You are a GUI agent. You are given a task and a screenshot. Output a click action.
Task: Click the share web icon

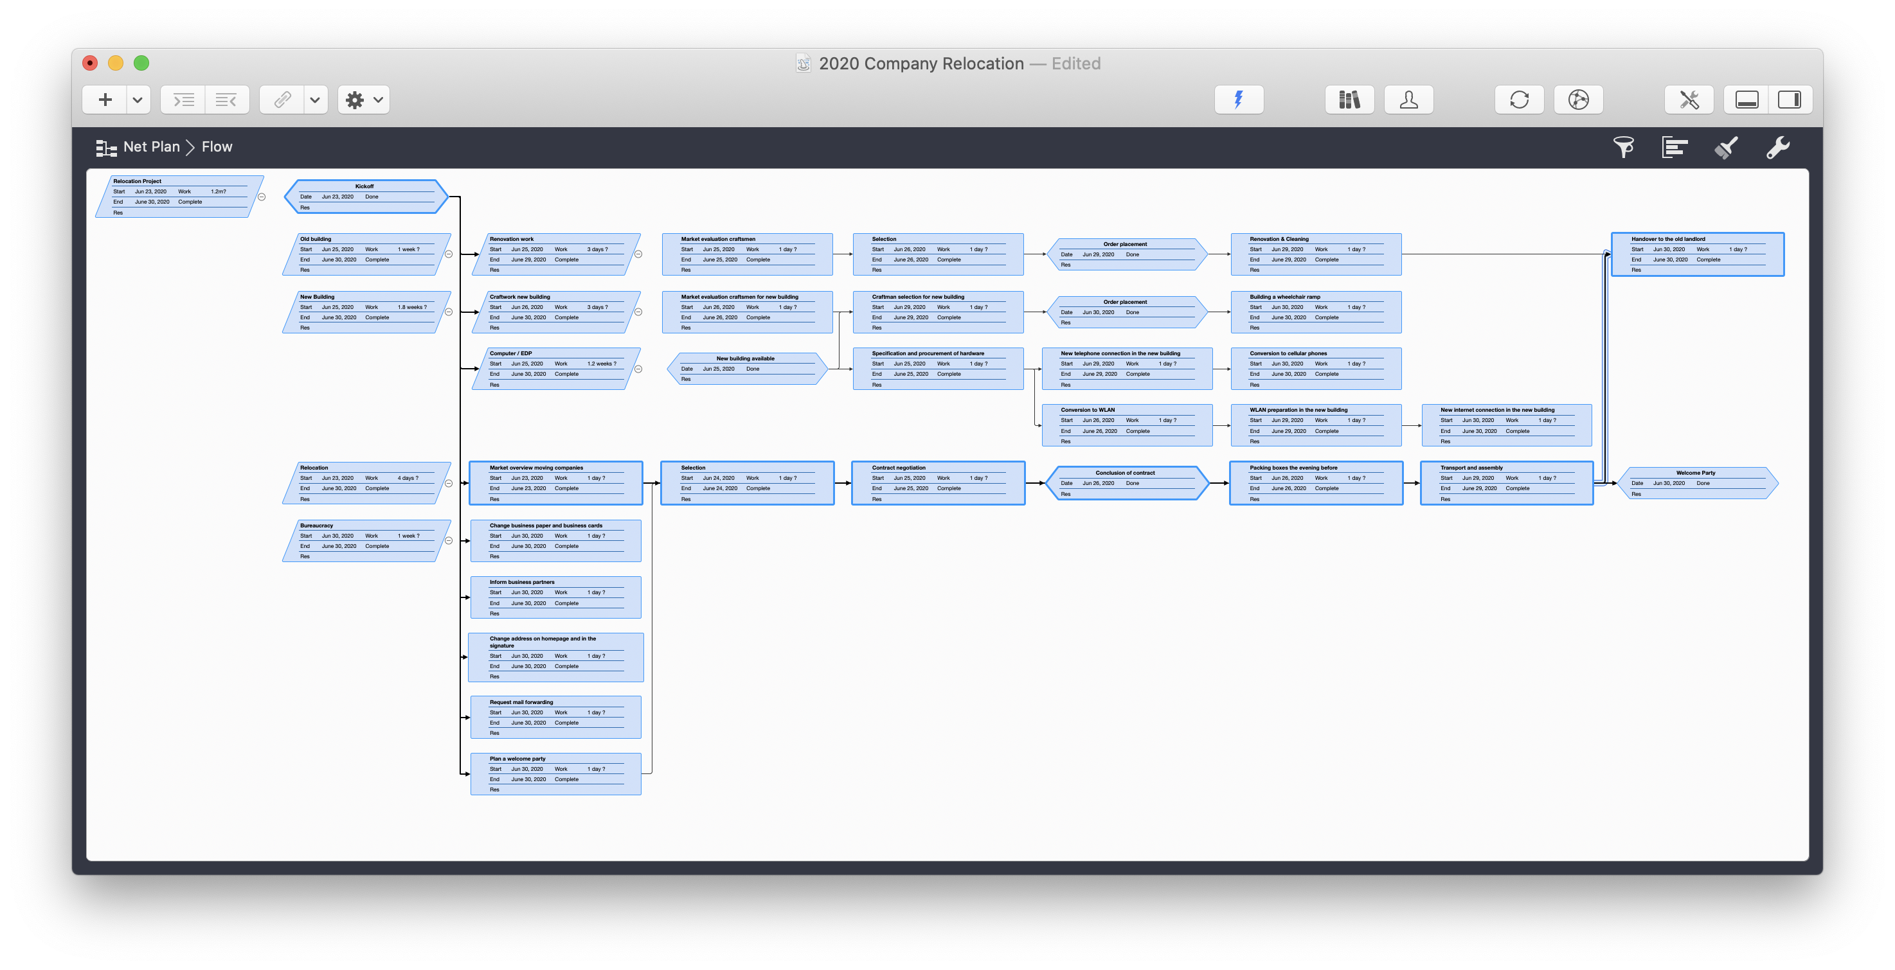click(x=1578, y=100)
